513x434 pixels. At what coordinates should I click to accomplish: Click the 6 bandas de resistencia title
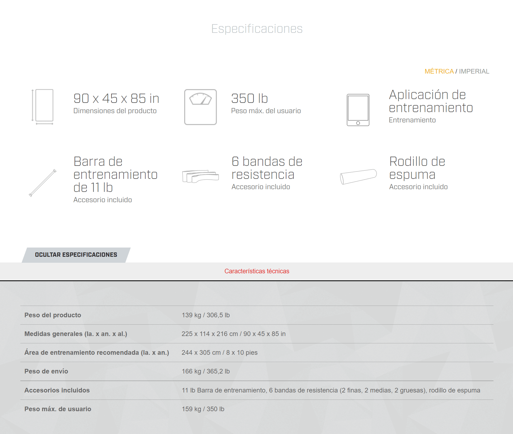267,168
